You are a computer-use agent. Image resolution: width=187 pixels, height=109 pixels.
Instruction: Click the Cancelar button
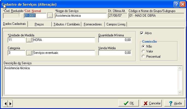point(152,103)
